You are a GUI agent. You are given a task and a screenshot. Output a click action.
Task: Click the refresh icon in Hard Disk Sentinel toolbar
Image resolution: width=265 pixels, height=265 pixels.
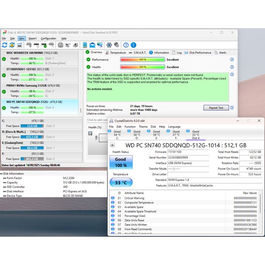tap(4, 45)
